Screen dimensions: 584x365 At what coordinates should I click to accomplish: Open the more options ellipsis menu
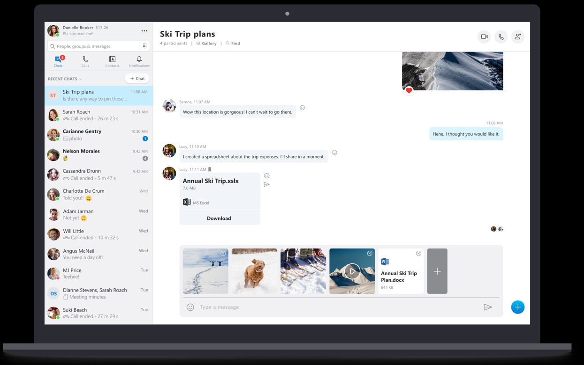[x=144, y=31]
